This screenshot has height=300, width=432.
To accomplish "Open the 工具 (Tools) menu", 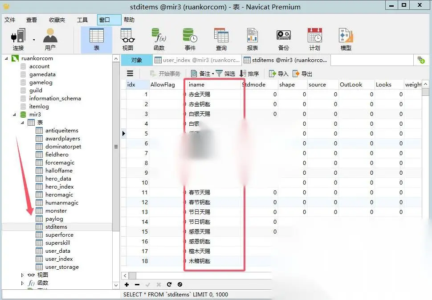I will [82, 20].
